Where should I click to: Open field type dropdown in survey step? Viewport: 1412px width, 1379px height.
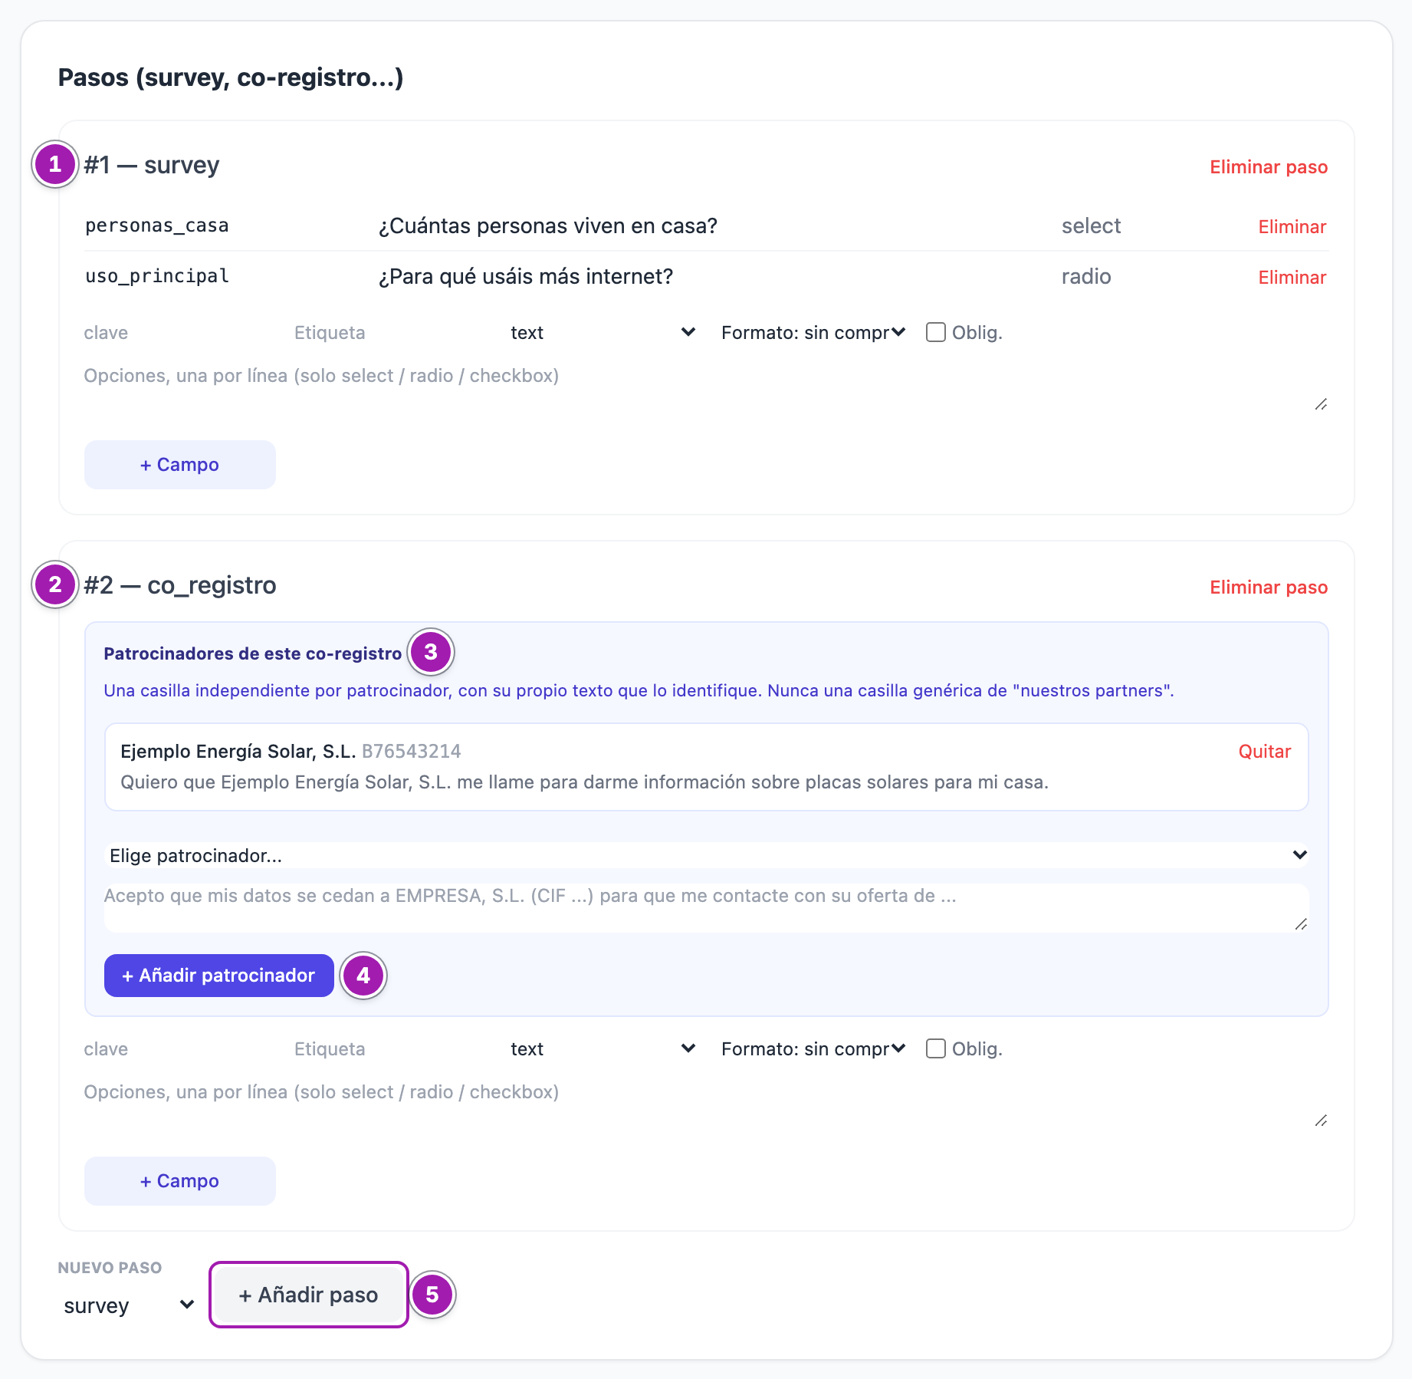point(603,333)
